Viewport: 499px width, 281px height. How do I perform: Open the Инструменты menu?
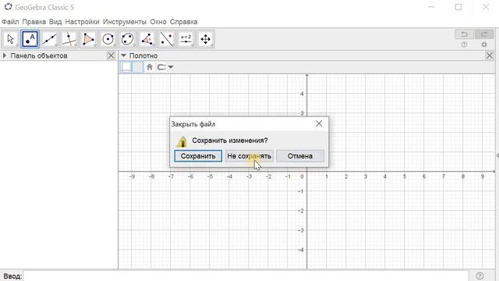tap(125, 22)
